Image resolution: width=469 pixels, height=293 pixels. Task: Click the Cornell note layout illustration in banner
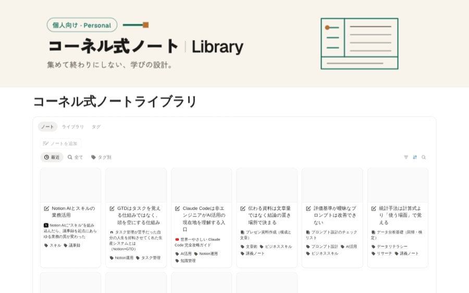(x=360, y=44)
